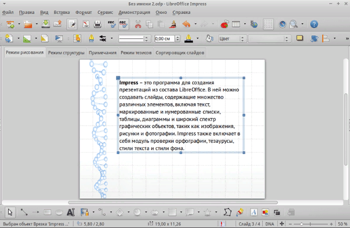Open the Вставка menu
The height and width of the screenshot is (228, 350).
click(62, 12)
